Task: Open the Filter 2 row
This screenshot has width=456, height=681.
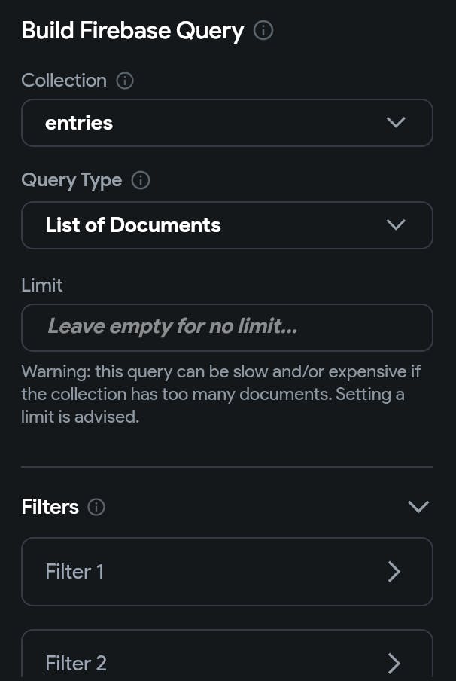Action: click(x=227, y=655)
